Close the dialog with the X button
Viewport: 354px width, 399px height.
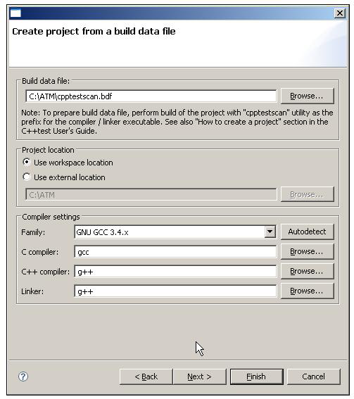pyautogui.click(x=339, y=13)
